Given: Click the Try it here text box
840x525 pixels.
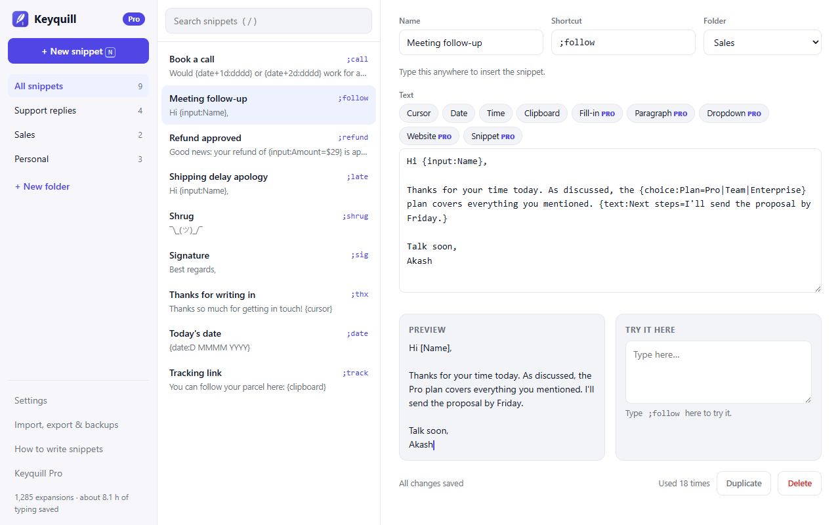Looking at the screenshot, I should [719, 372].
